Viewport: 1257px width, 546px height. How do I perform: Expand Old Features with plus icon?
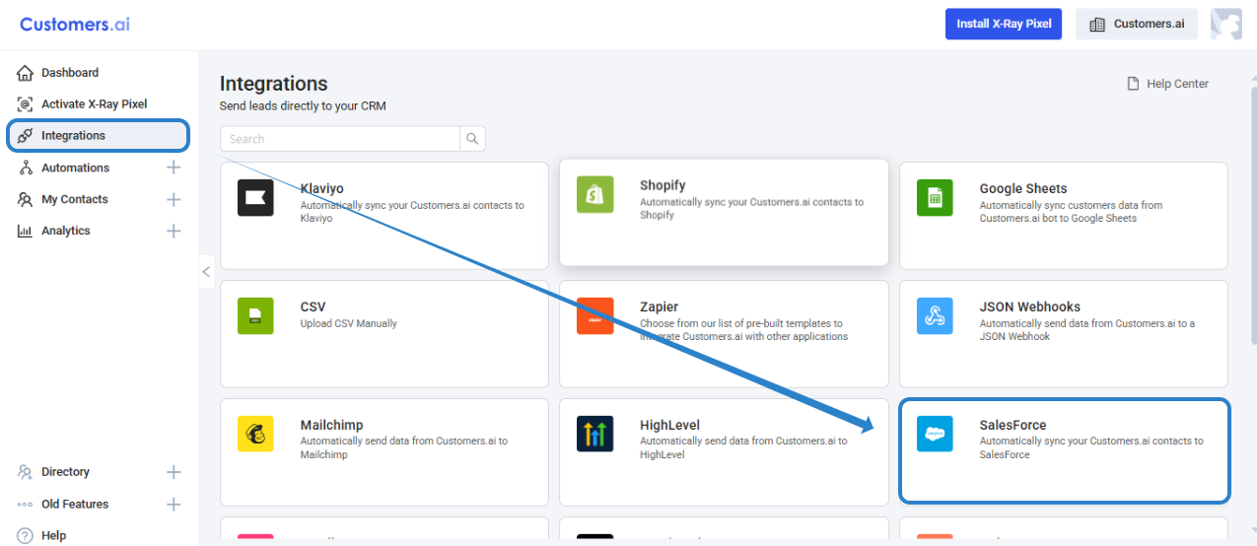[174, 504]
